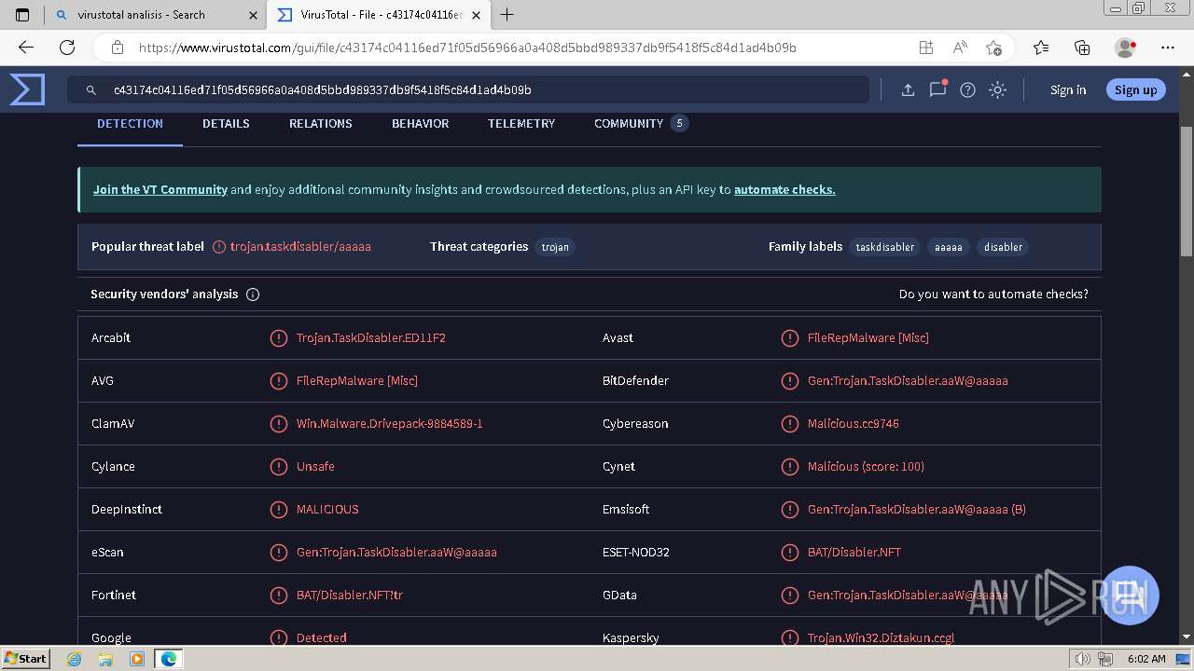Click the Sign up button
This screenshot has width=1194, height=671.
(x=1135, y=90)
